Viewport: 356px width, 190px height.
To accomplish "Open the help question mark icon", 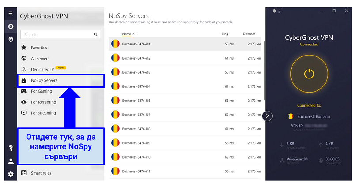I will click(x=11, y=148).
